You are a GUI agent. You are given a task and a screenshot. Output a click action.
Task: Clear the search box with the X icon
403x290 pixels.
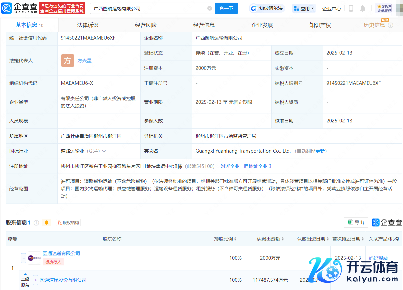coord(210,8)
